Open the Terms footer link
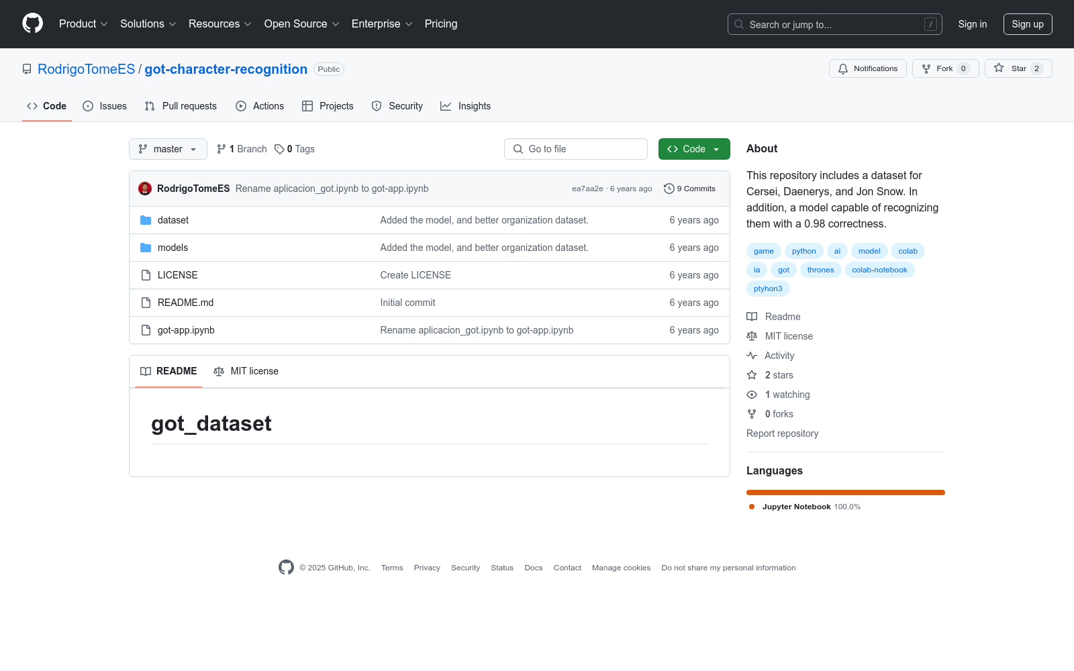This screenshot has width=1074, height=671. [x=392, y=568]
